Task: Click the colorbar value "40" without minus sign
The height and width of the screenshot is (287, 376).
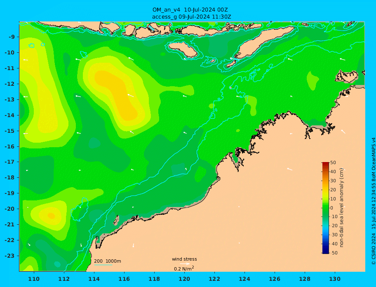Action: pyautogui.click(x=333, y=172)
